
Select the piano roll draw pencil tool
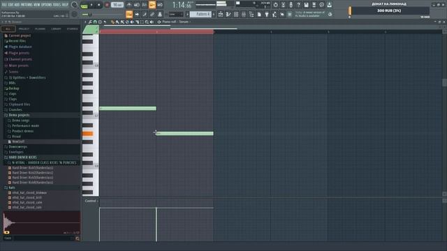click(112, 22)
